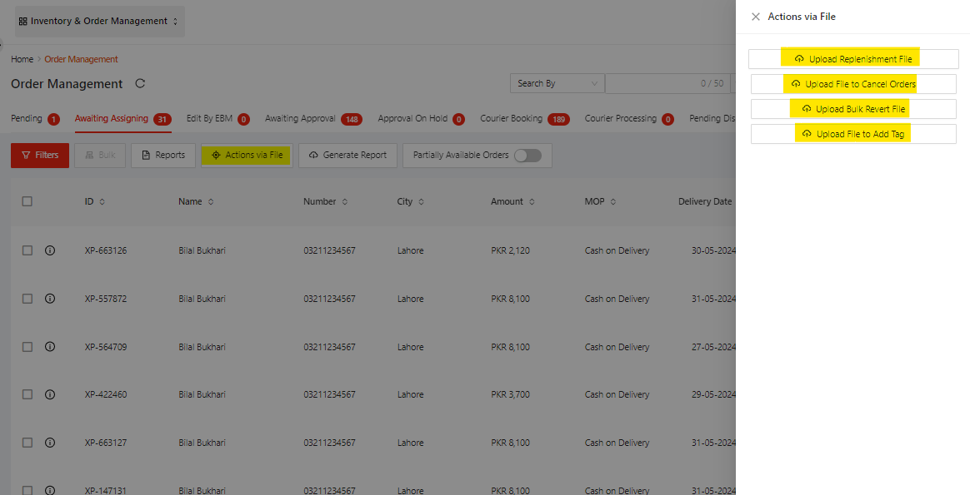Open the red Filters button

[40, 156]
